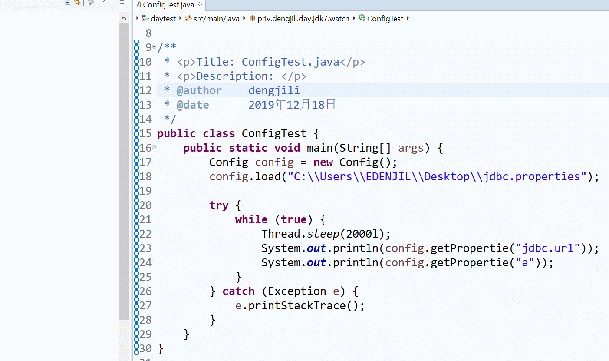Click the scroll-up arrow of the left panel
The image size is (609, 361).
point(124,18)
